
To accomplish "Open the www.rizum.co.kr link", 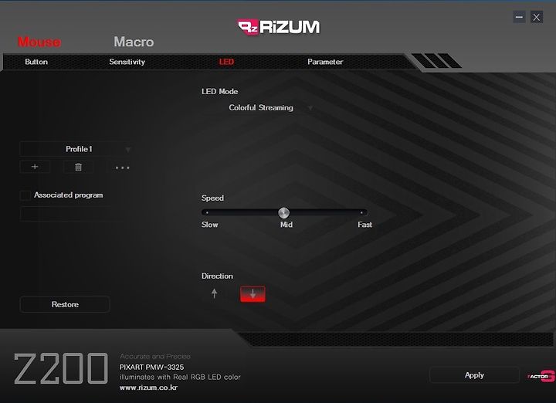I will pyautogui.click(x=148, y=388).
